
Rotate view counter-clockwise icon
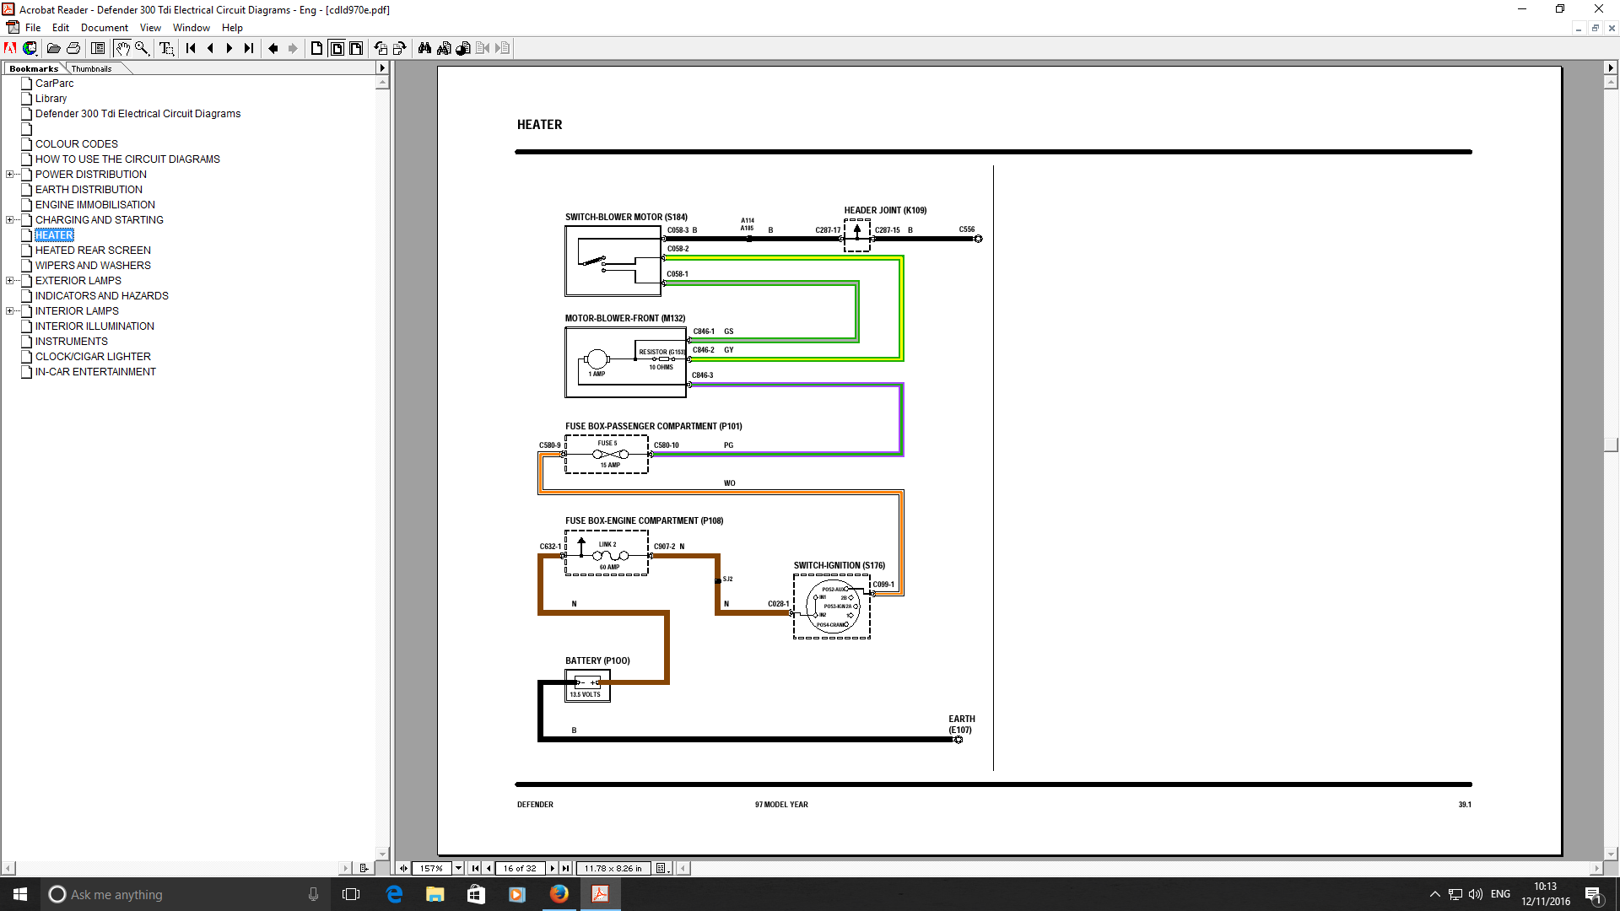tap(381, 48)
